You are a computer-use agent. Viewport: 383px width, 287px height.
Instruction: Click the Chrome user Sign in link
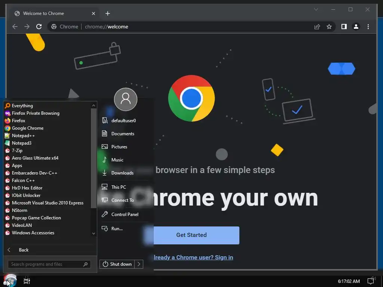193,257
